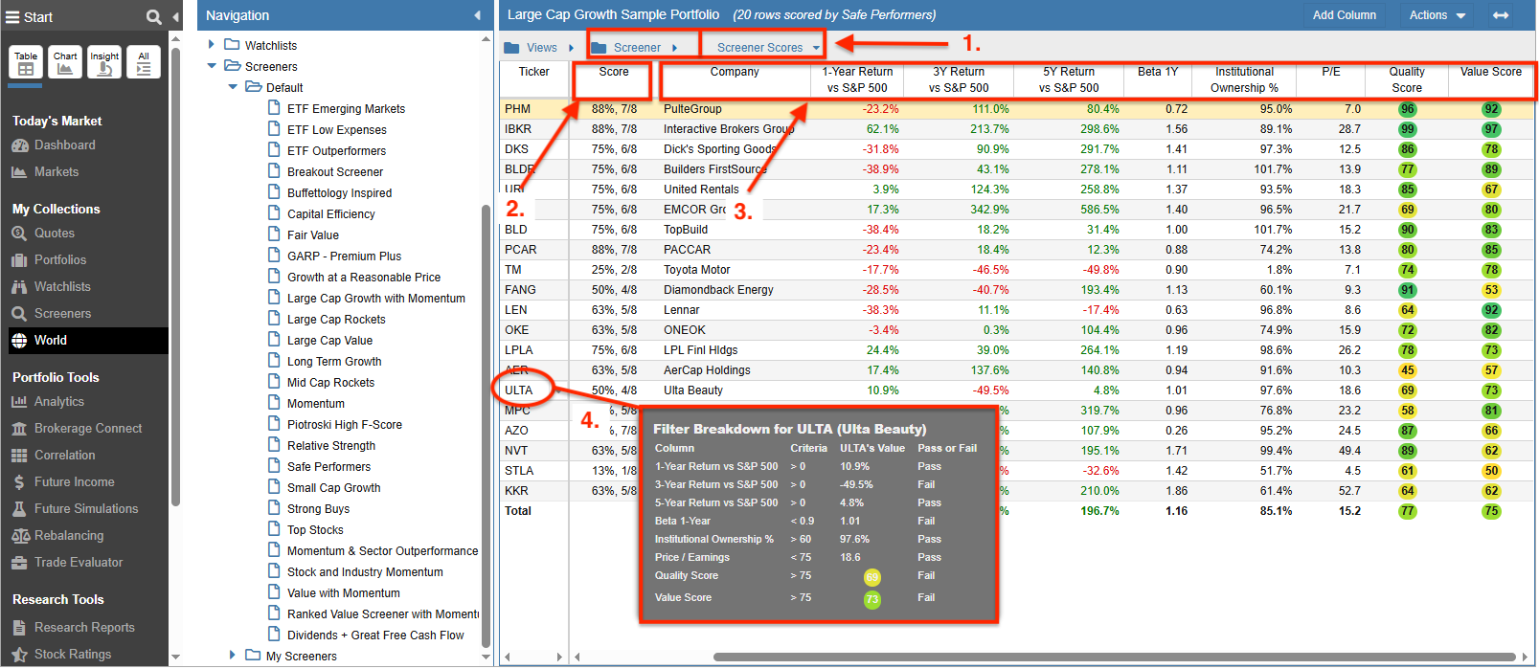Click the ULTA ticker cell
1539x669 pixels.
tap(519, 390)
